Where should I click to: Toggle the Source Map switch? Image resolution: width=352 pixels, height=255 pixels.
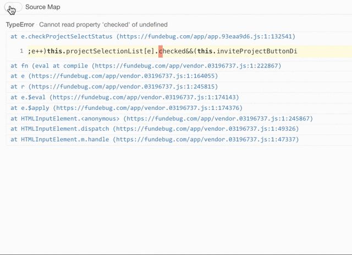click(x=14, y=7)
